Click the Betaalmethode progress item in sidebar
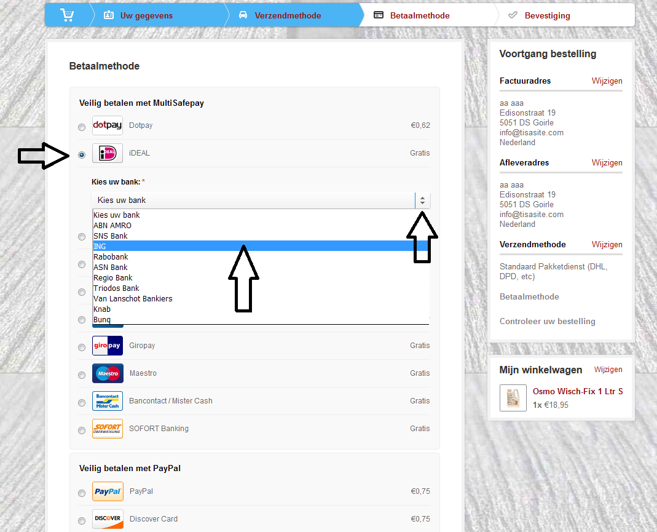 529,297
